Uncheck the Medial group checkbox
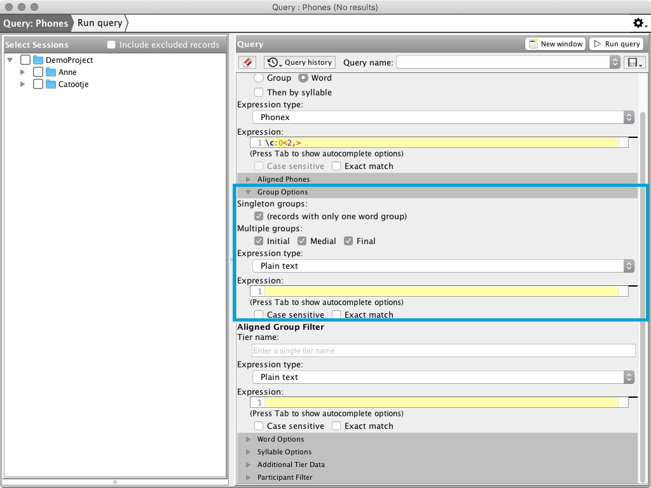The width and height of the screenshot is (651, 488). [x=302, y=241]
